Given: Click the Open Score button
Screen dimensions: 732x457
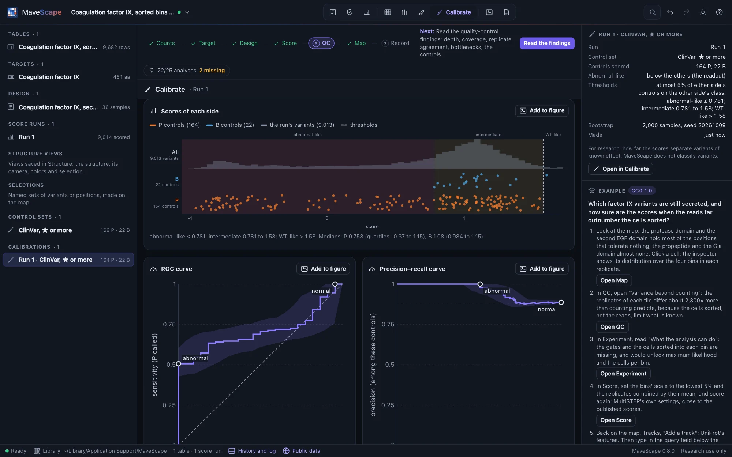Looking at the screenshot, I should pyautogui.click(x=616, y=420).
